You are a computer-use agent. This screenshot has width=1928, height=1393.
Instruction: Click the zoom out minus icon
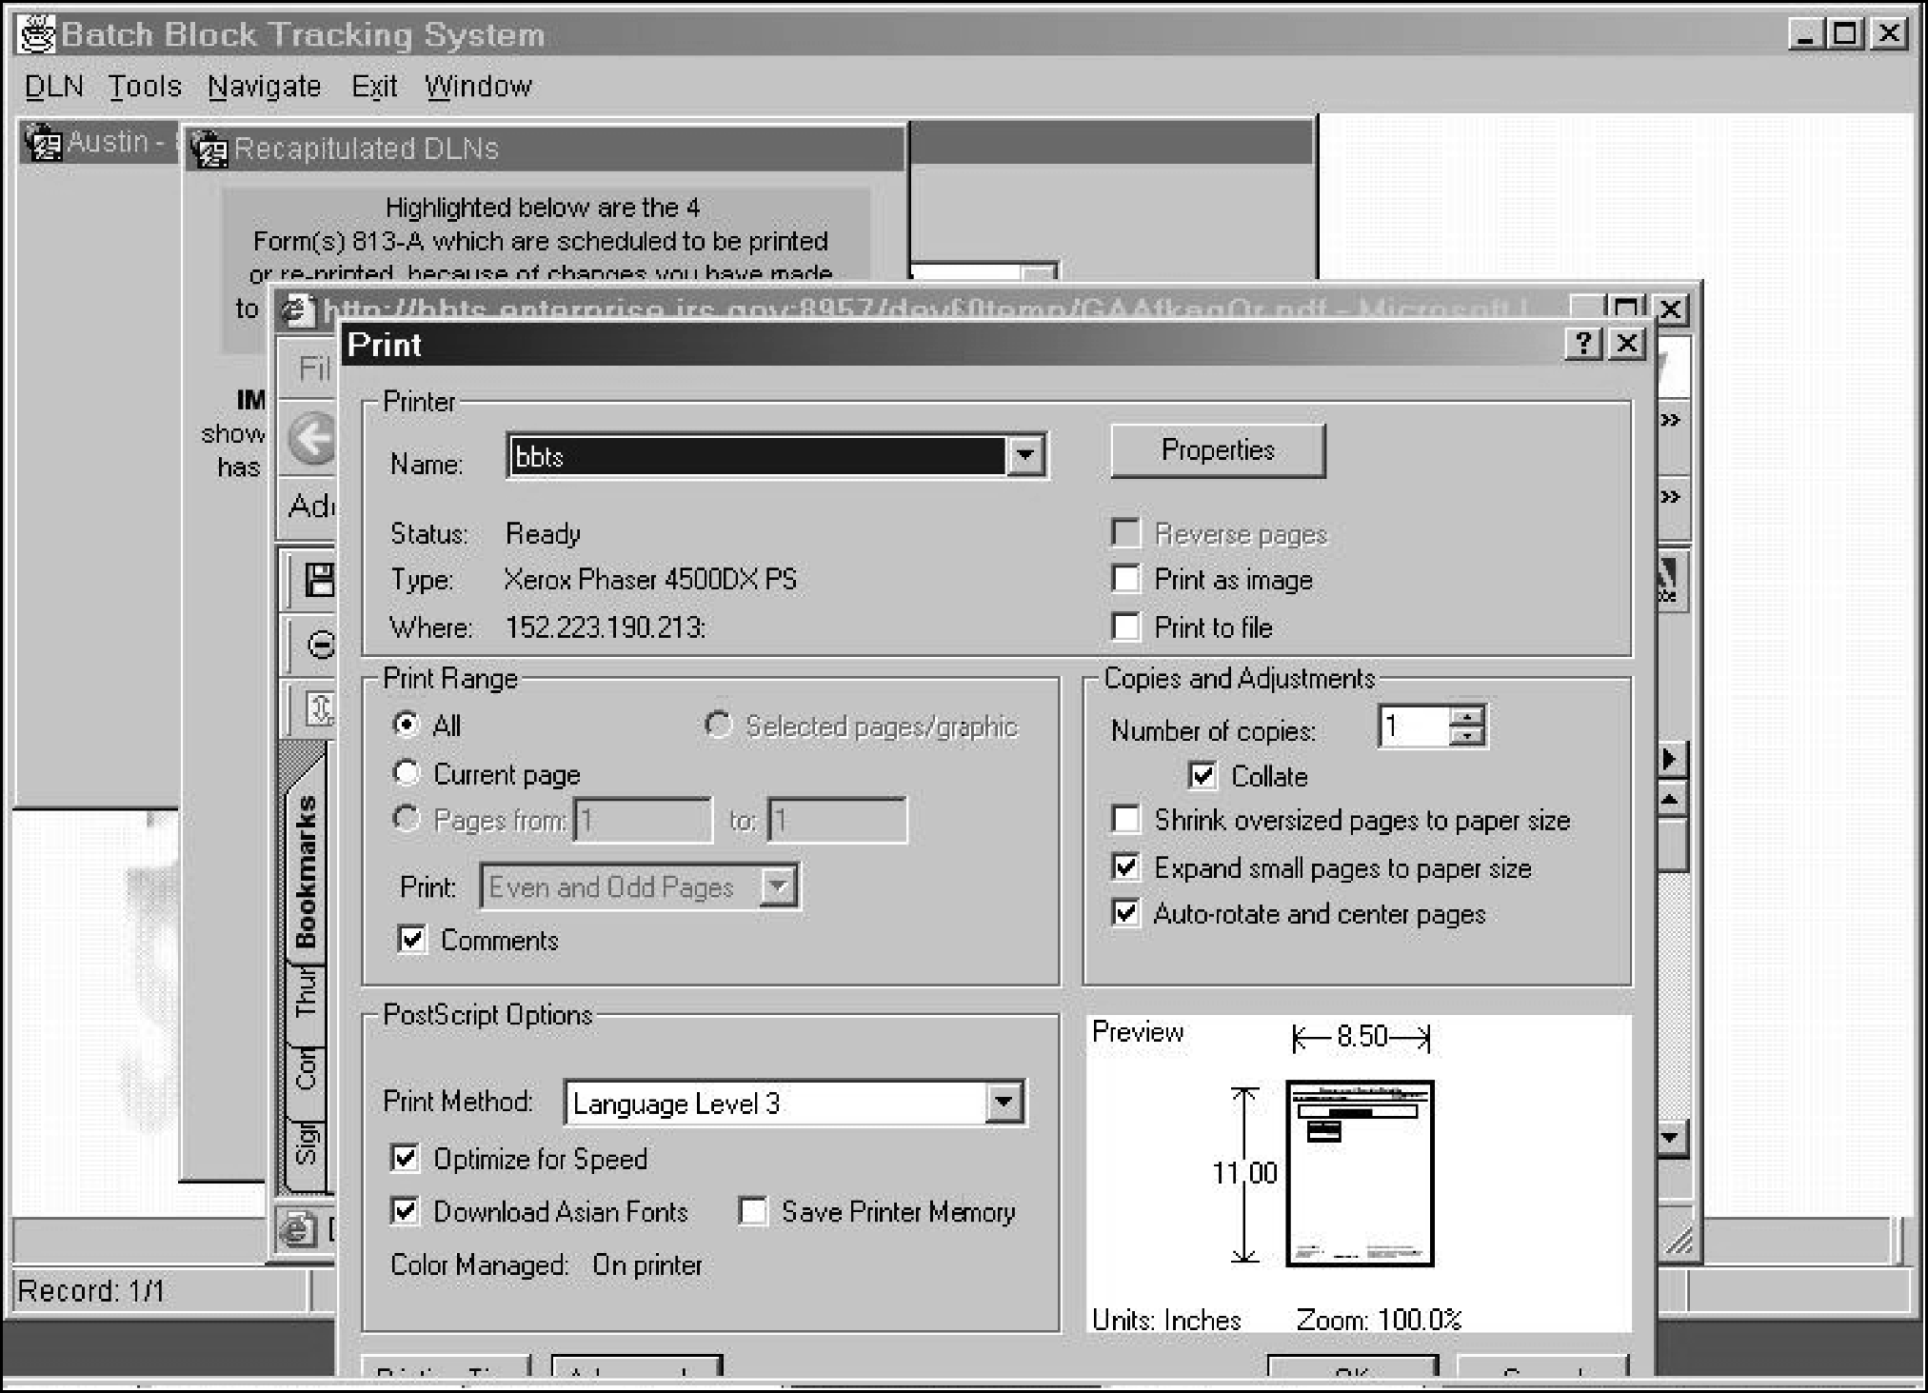[321, 646]
